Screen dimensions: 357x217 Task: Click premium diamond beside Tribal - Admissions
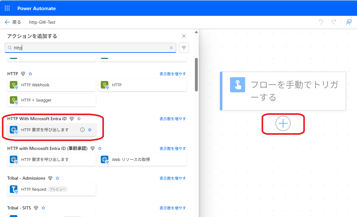(x=50, y=178)
